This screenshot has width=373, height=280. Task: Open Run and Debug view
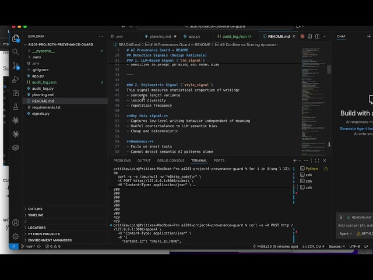coord(16,79)
